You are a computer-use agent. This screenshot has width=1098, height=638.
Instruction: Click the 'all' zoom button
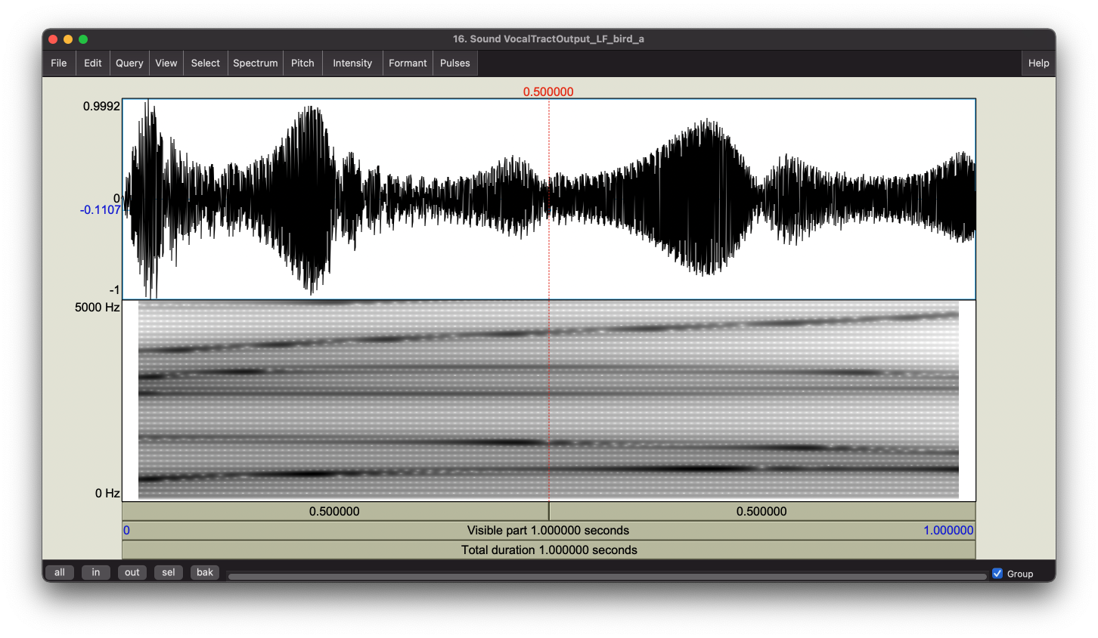tap(60, 573)
